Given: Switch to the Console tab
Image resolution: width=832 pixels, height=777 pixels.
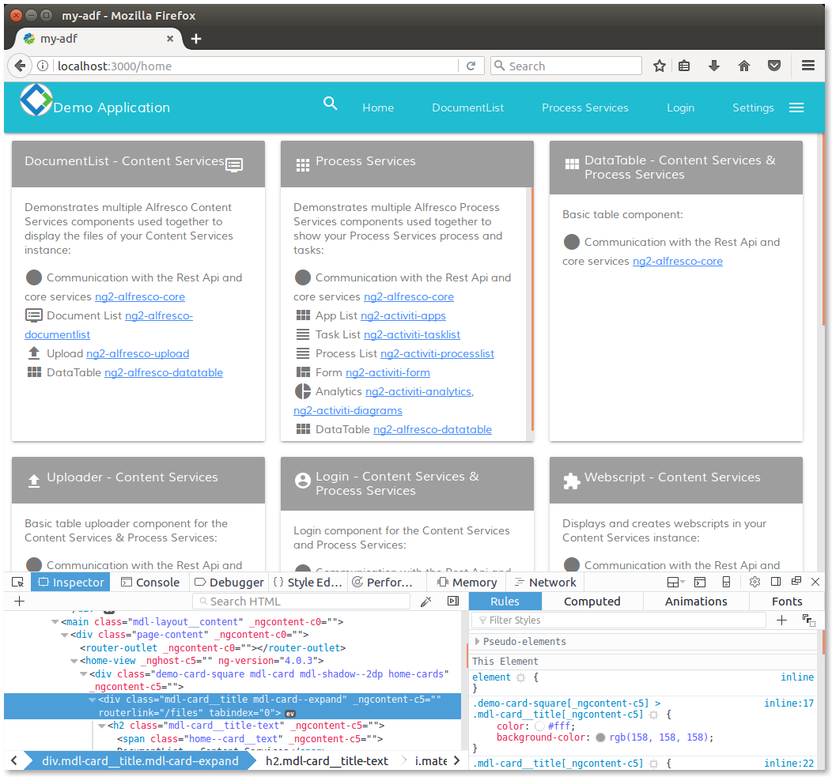Looking at the screenshot, I should coord(151,583).
